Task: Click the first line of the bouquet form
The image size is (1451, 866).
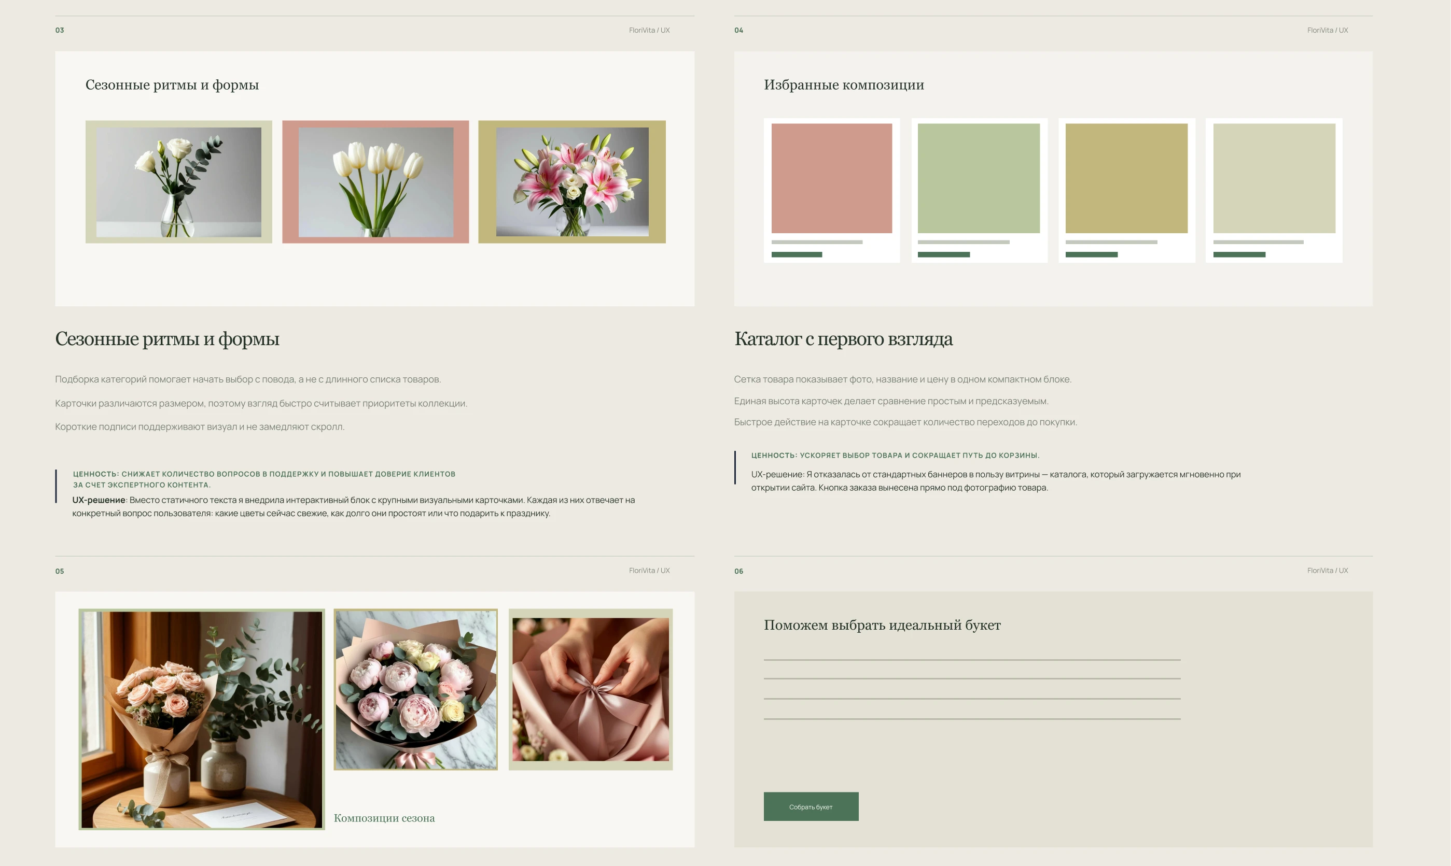Action: click(x=972, y=660)
